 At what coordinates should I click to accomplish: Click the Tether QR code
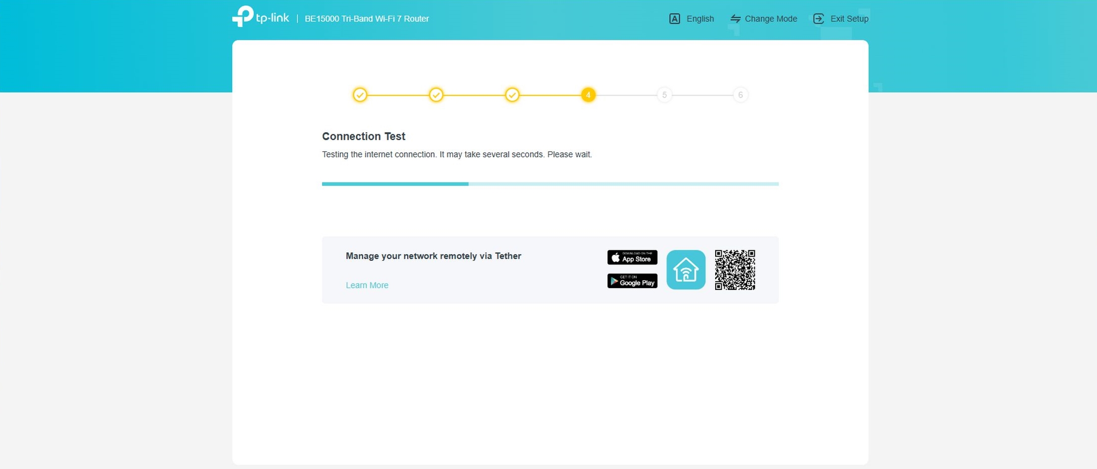tap(735, 270)
